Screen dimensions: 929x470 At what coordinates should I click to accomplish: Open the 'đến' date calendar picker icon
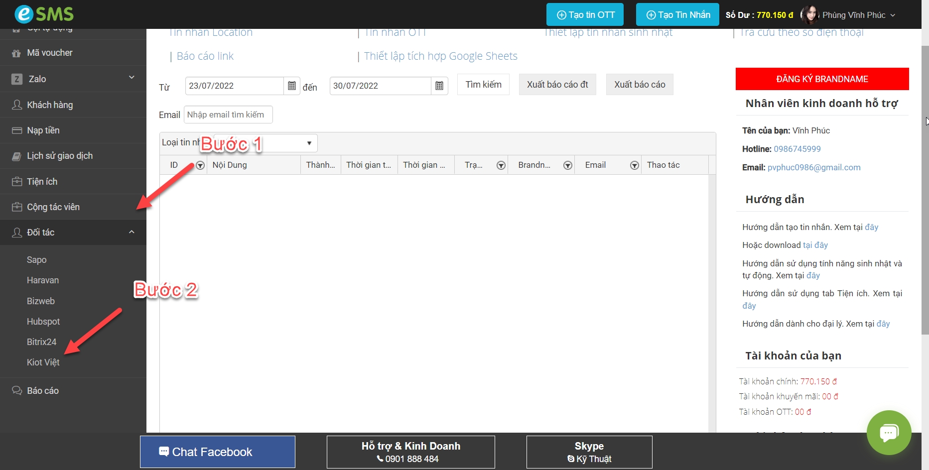coord(439,86)
